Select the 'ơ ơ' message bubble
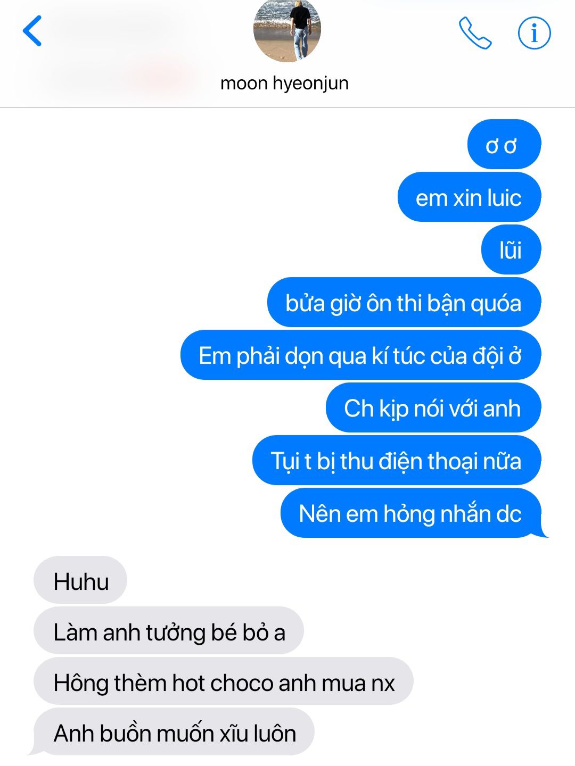The height and width of the screenshot is (766, 575). [504, 145]
